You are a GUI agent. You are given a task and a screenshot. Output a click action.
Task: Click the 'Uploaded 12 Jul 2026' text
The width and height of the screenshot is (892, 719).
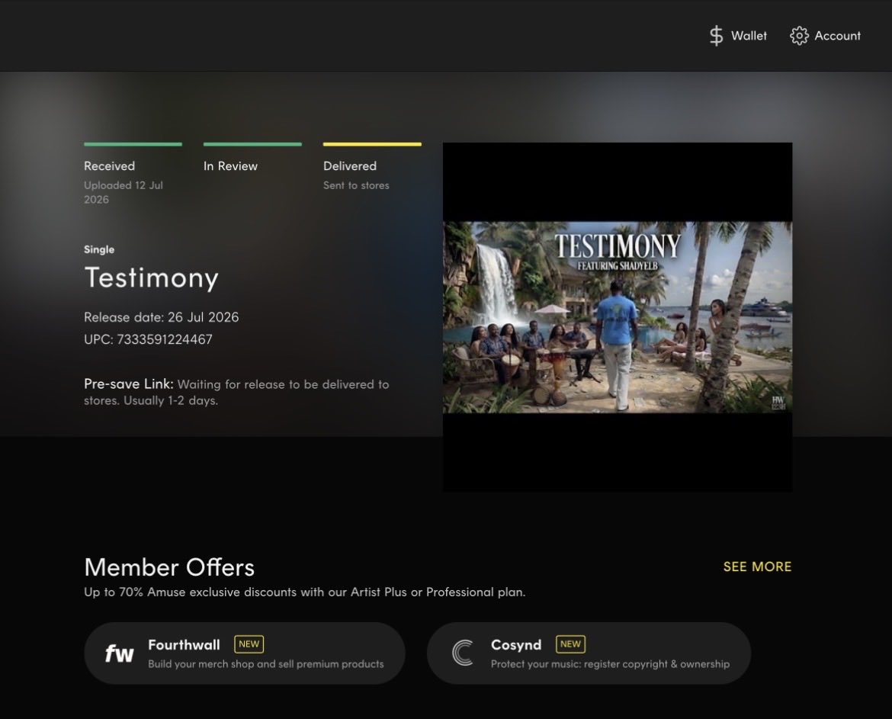(x=124, y=192)
